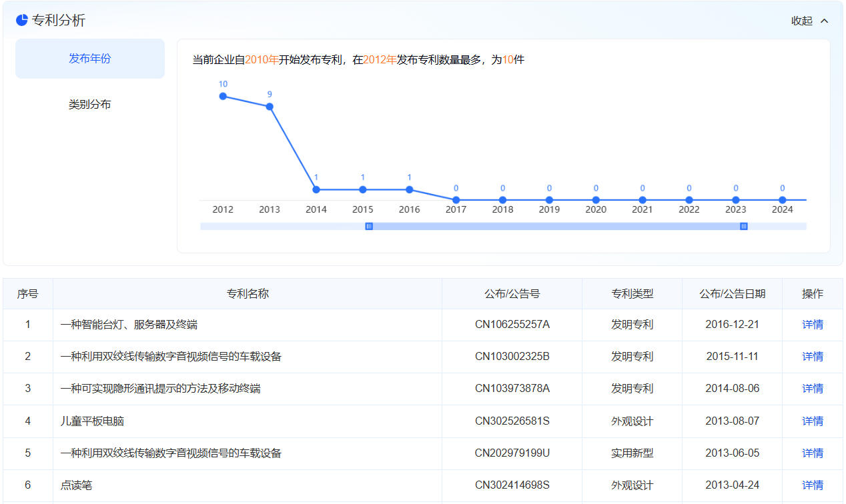Click the 2012 data point on chart
Image resolution: width=846 pixels, height=504 pixels.
pyautogui.click(x=223, y=96)
